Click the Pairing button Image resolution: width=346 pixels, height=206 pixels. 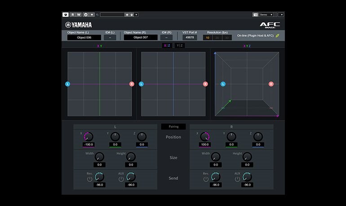pyautogui.click(x=173, y=127)
